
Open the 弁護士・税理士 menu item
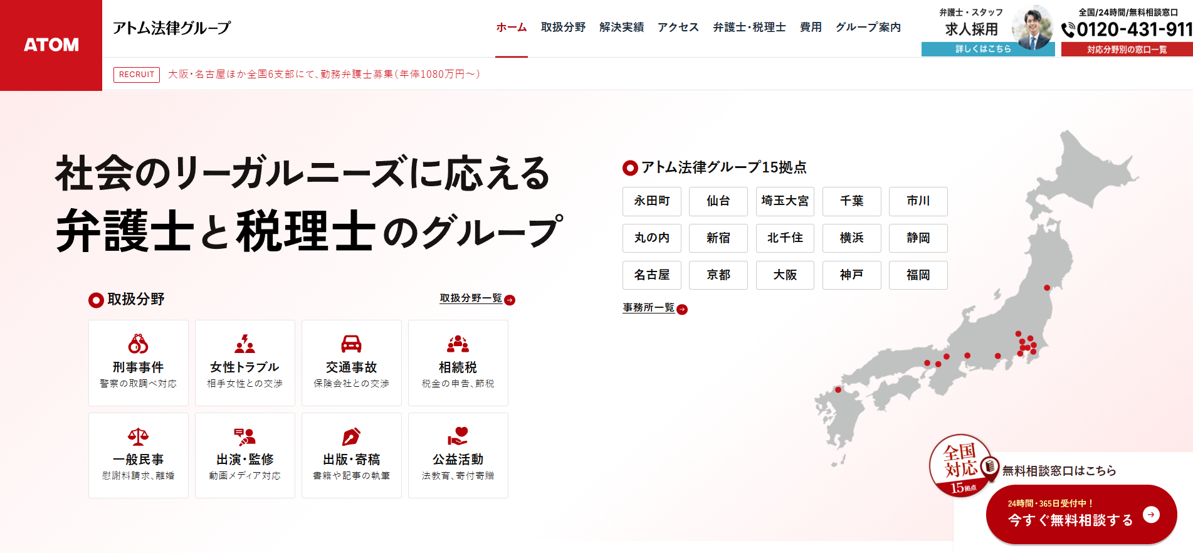pos(749,28)
